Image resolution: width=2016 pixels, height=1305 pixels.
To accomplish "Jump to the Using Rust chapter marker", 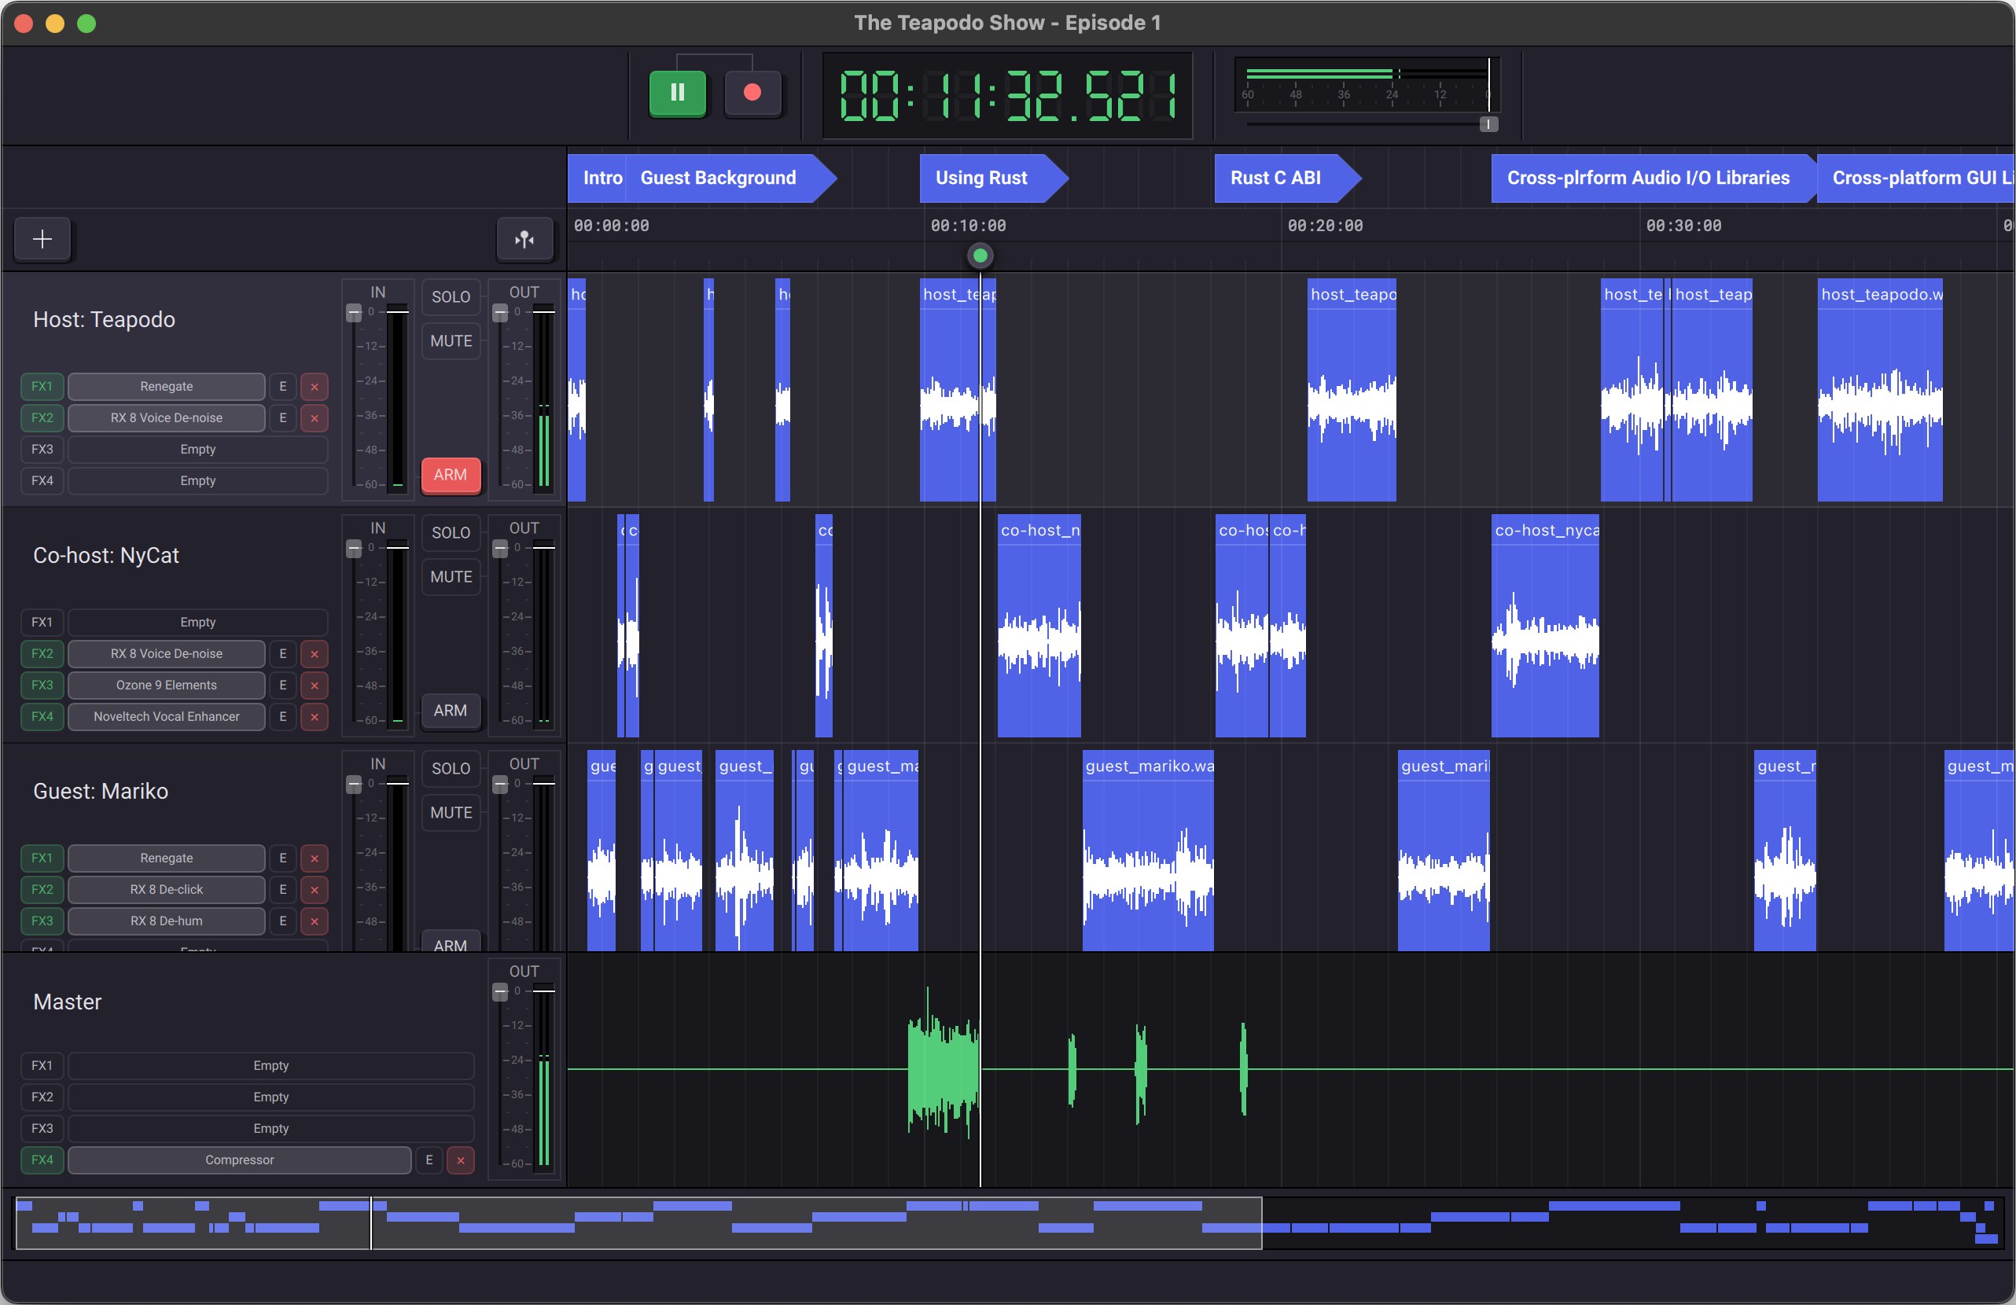I will [x=981, y=178].
